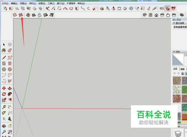Click the highlighted red spiral plugin icon
The width and height of the screenshot is (187, 137).
coord(168,9)
